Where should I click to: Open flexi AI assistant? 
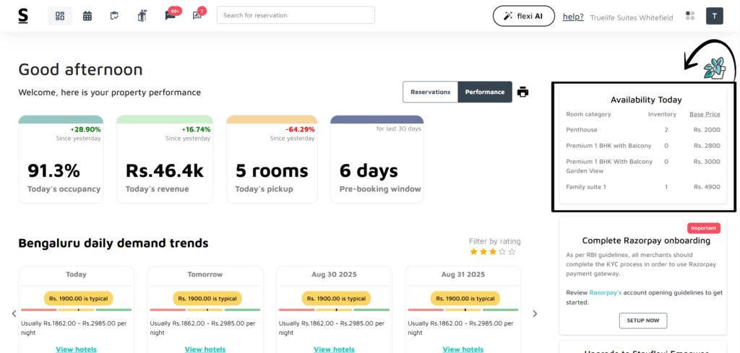(x=523, y=16)
